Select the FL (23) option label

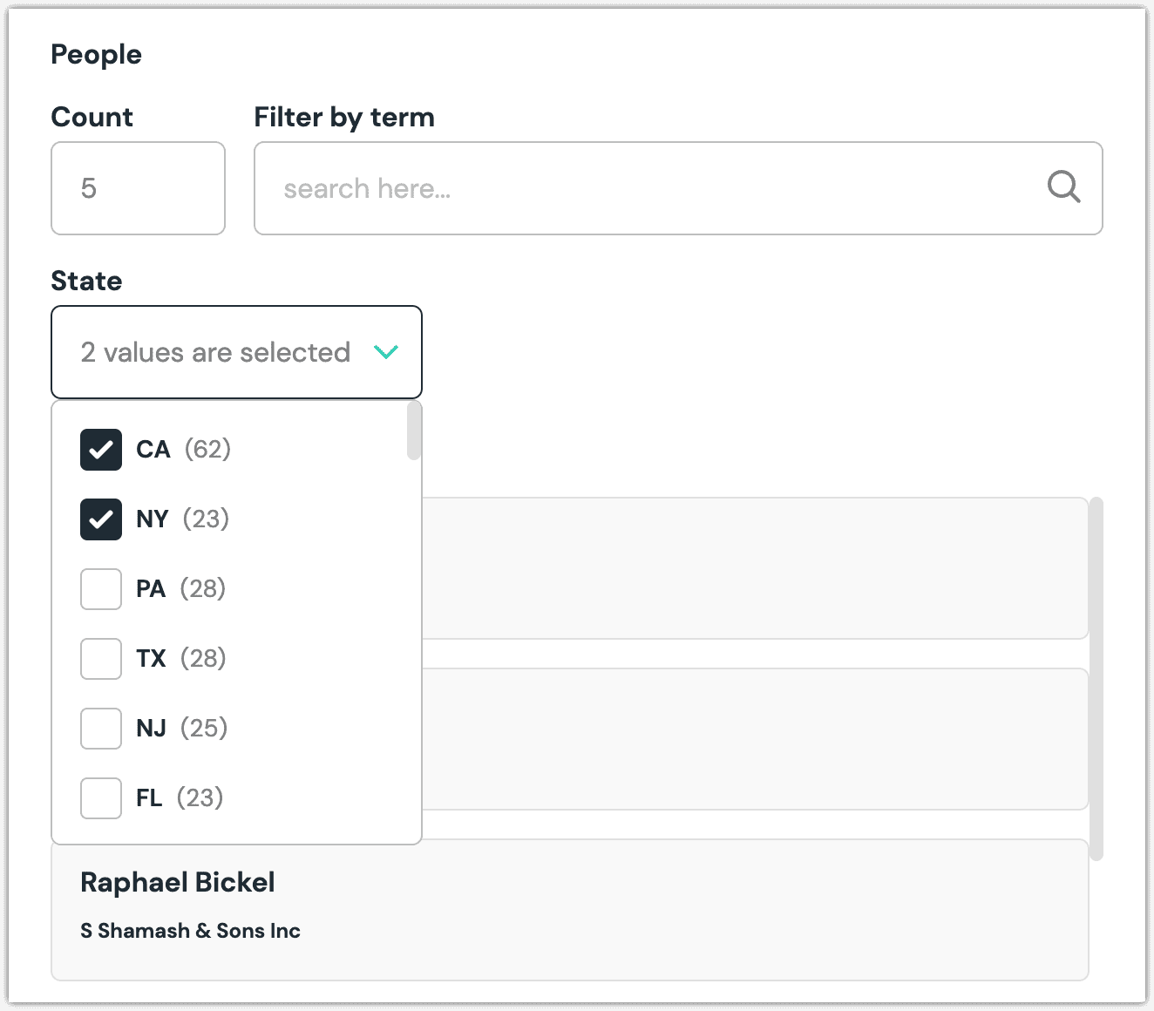coord(180,798)
